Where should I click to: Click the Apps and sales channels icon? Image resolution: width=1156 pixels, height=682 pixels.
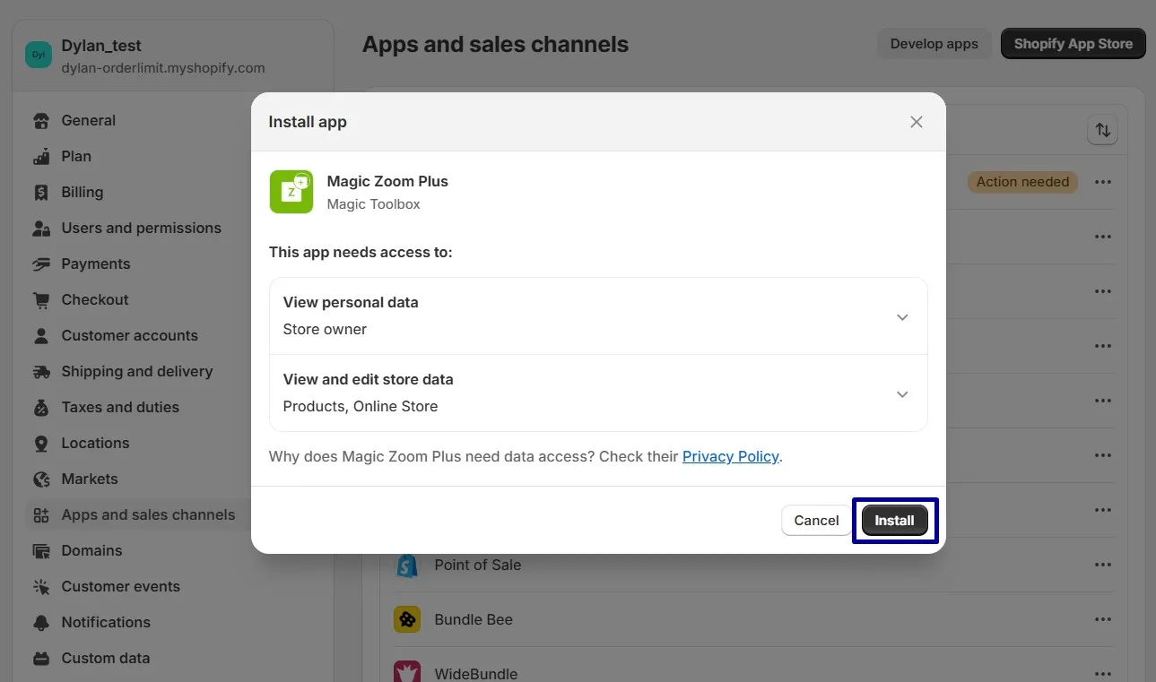[x=41, y=514]
